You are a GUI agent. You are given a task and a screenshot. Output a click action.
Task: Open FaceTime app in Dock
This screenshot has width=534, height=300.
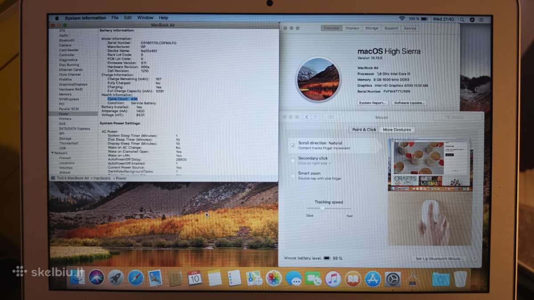(313, 279)
